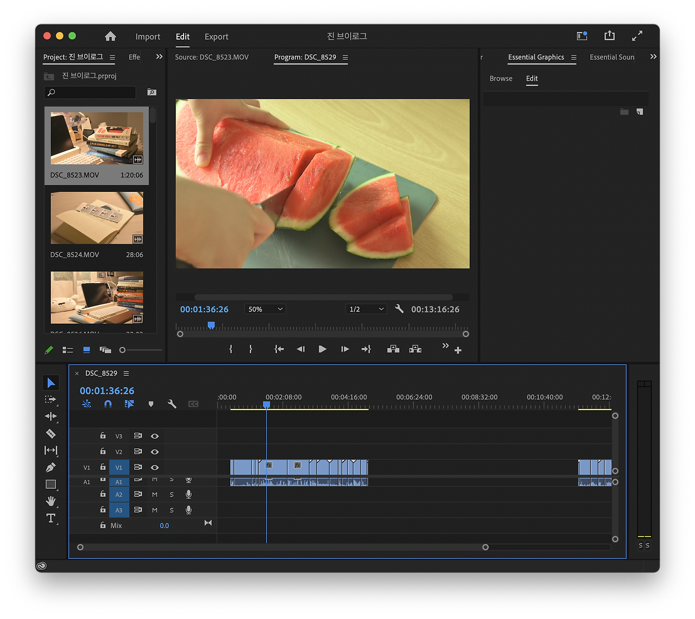Switch to the Export tab

(216, 37)
